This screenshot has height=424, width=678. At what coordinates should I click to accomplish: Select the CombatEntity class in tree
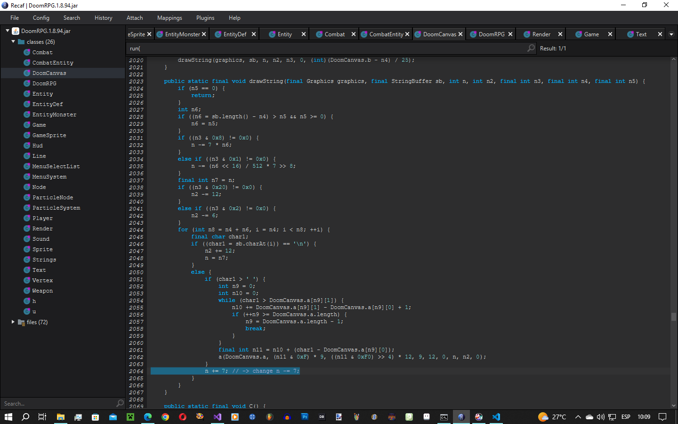[53, 63]
